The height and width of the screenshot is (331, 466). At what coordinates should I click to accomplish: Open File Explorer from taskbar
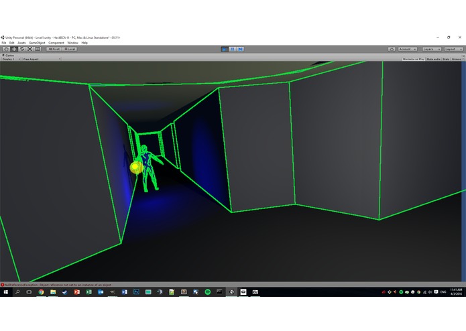coord(53,292)
